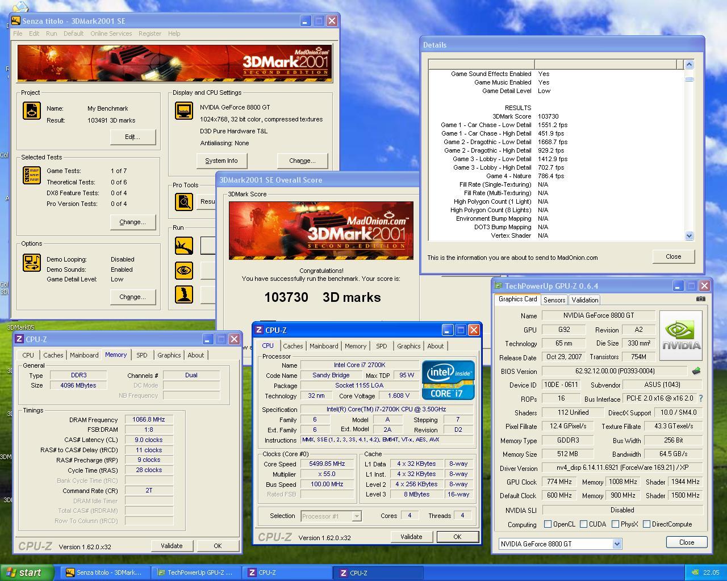Click the Bus Interface question mark in GPU-Z
This screenshot has height=581, width=727.
tap(700, 399)
